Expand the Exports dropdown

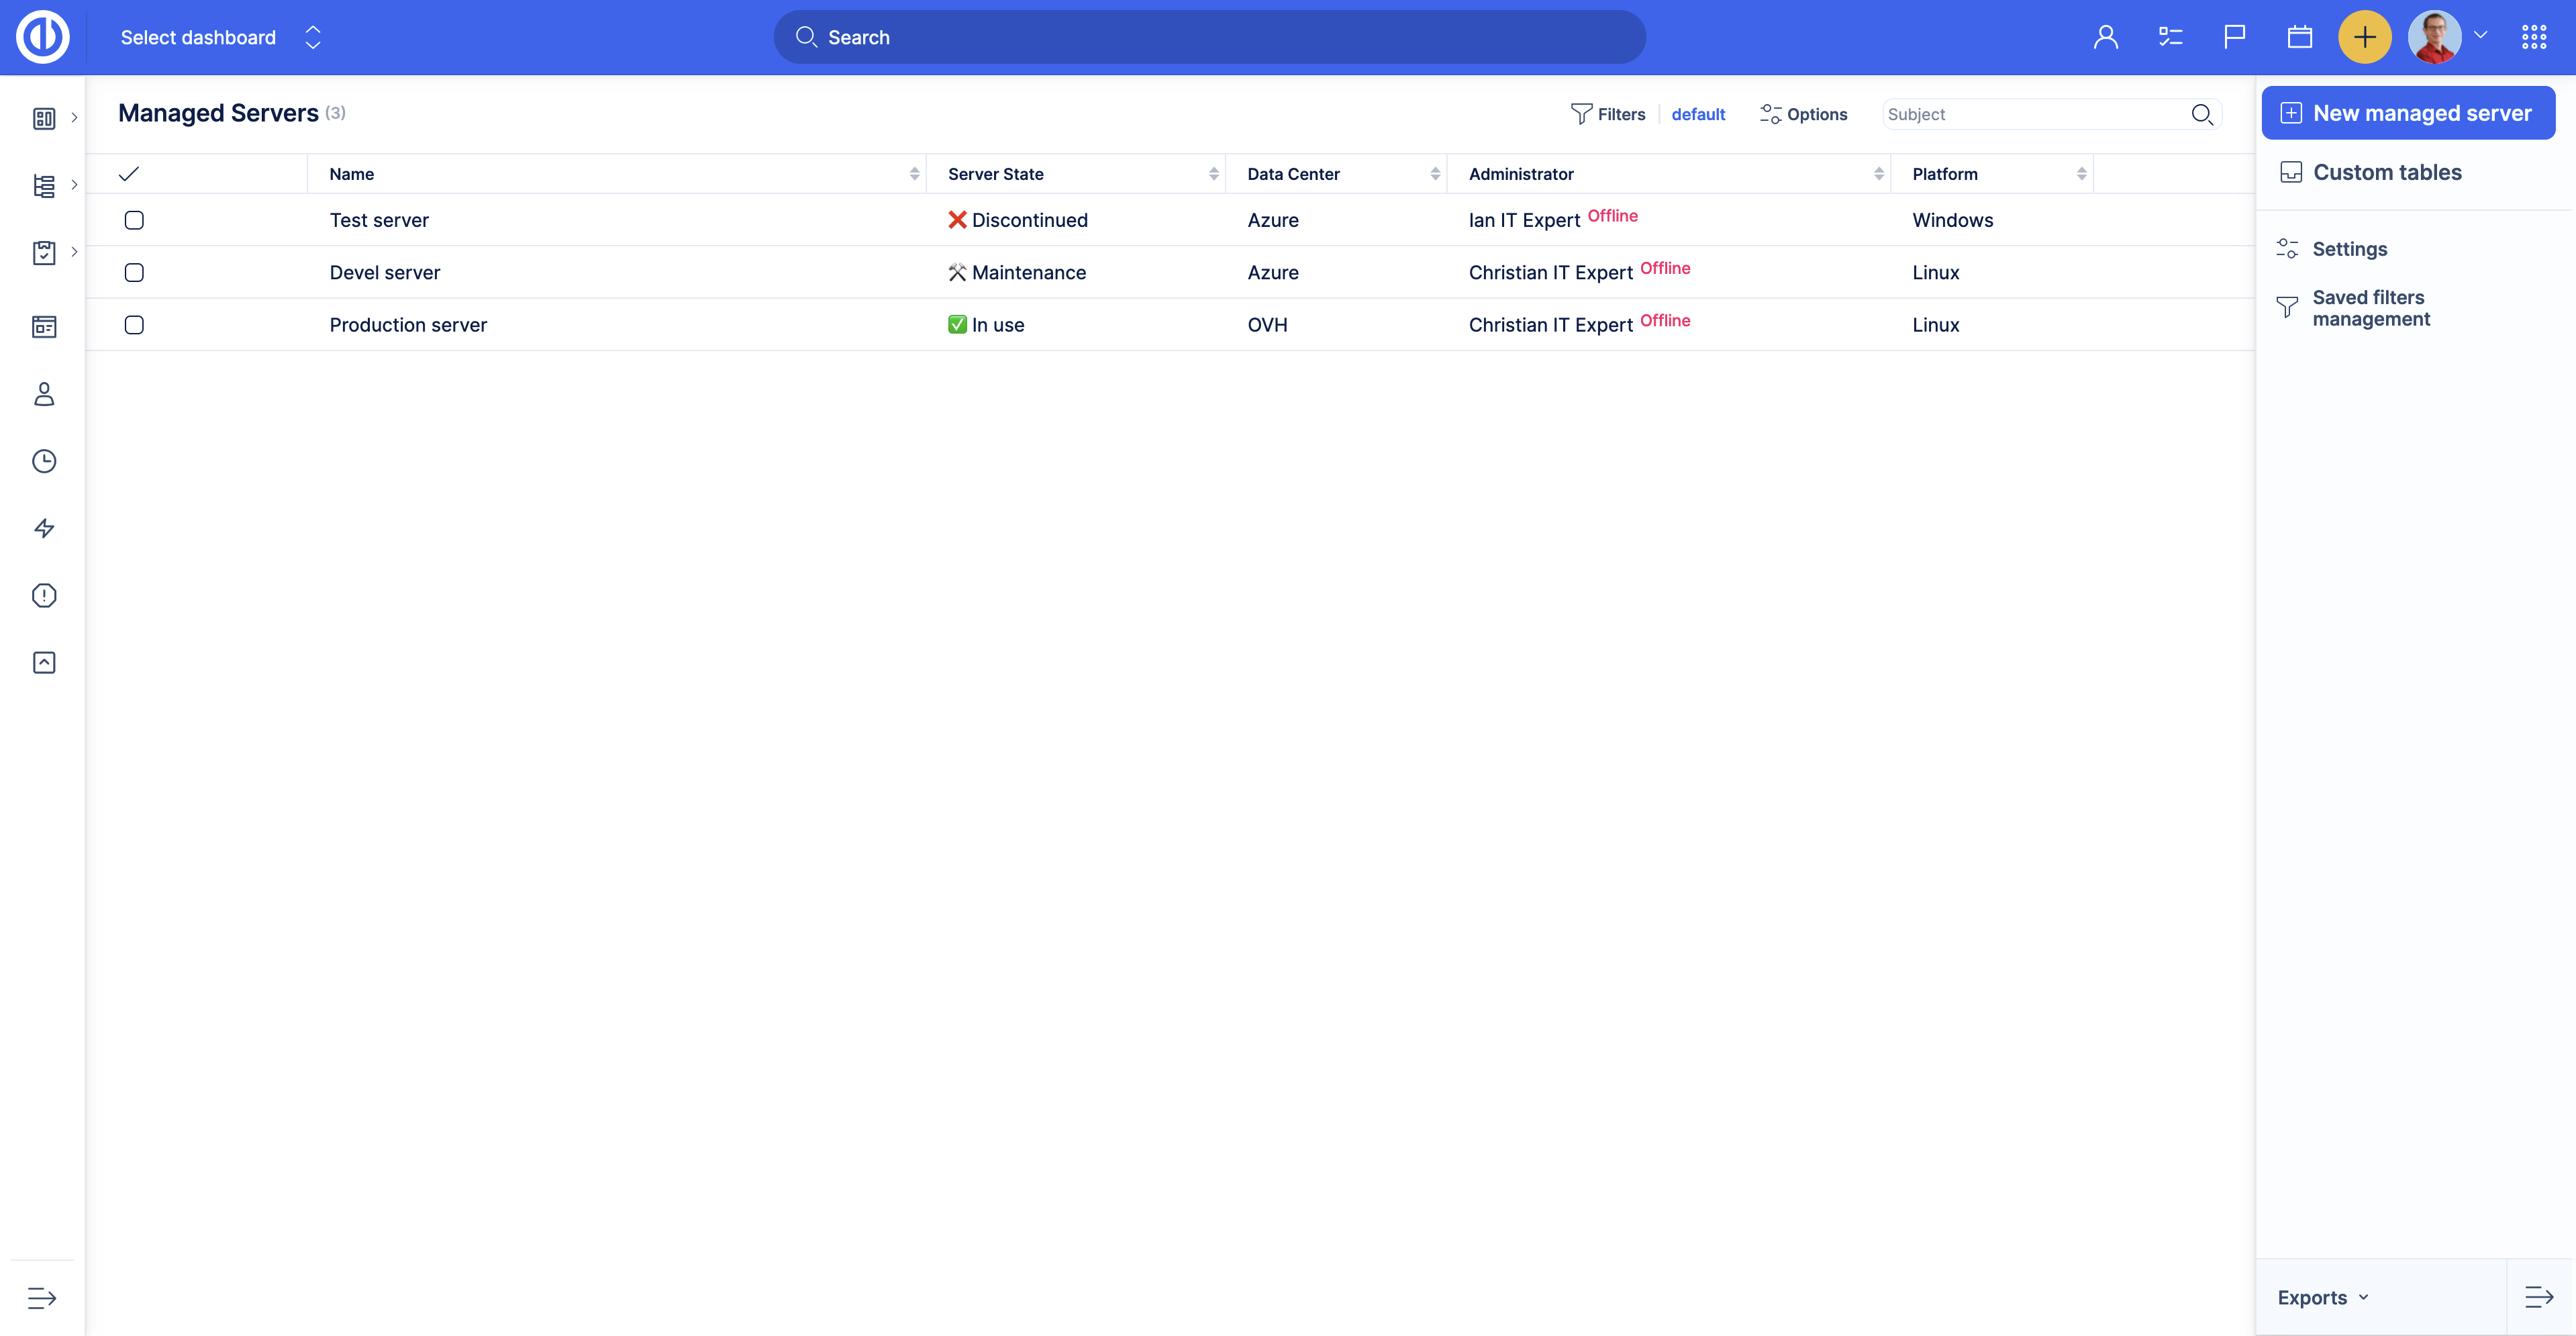(x=2322, y=1297)
